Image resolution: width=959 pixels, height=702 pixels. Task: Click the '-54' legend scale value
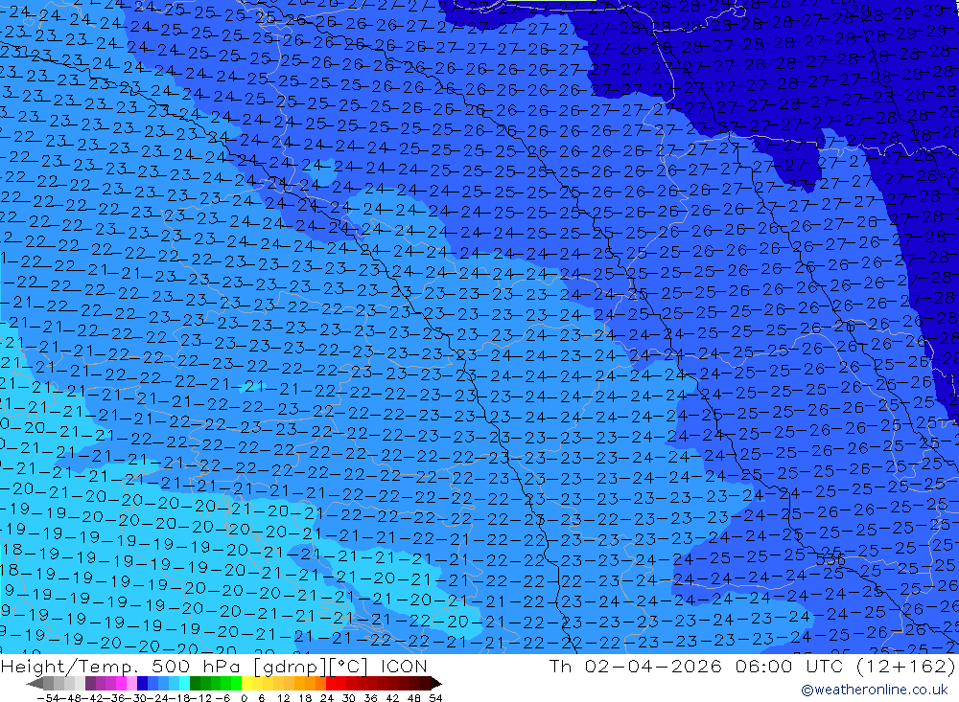click(48, 698)
